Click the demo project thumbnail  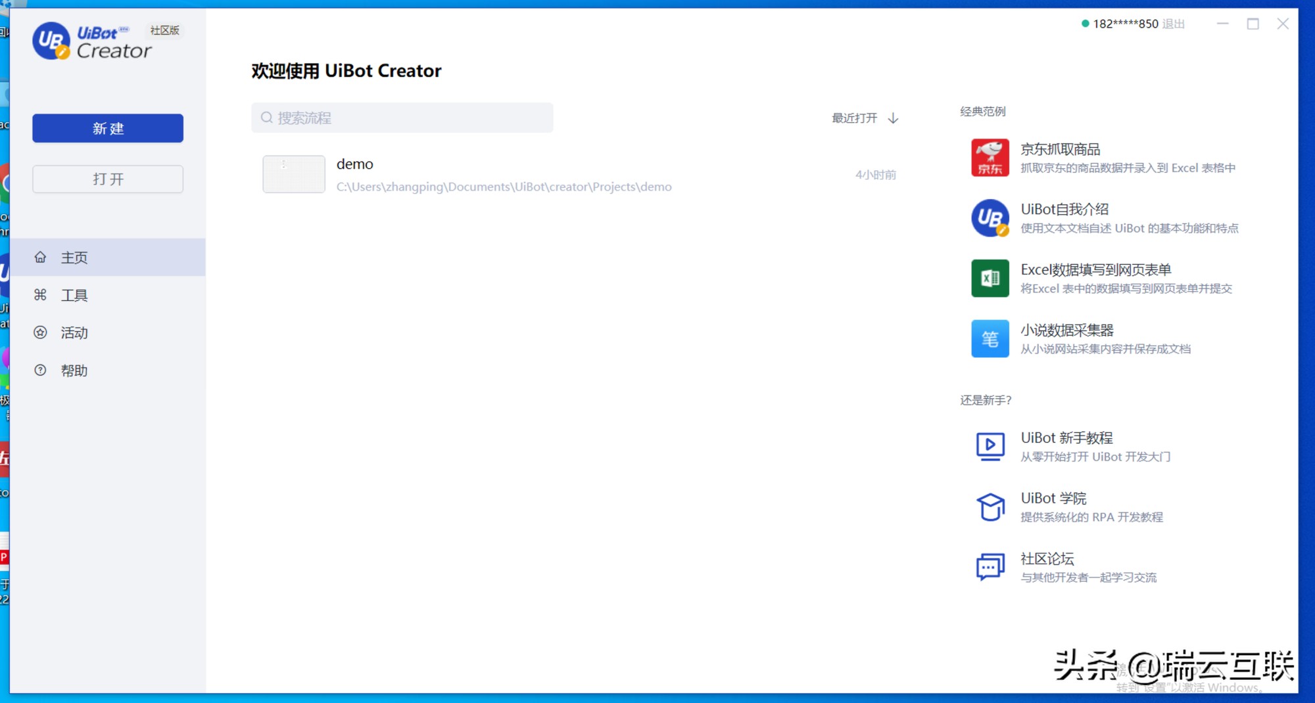point(294,174)
